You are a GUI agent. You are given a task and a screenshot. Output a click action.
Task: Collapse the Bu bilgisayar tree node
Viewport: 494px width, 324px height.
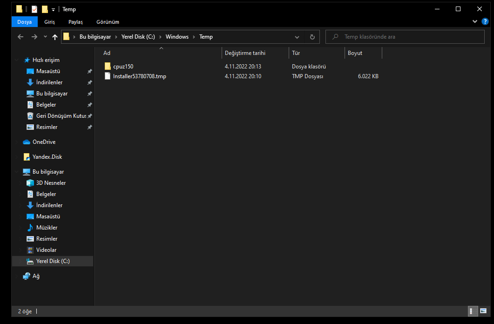click(16, 172)
